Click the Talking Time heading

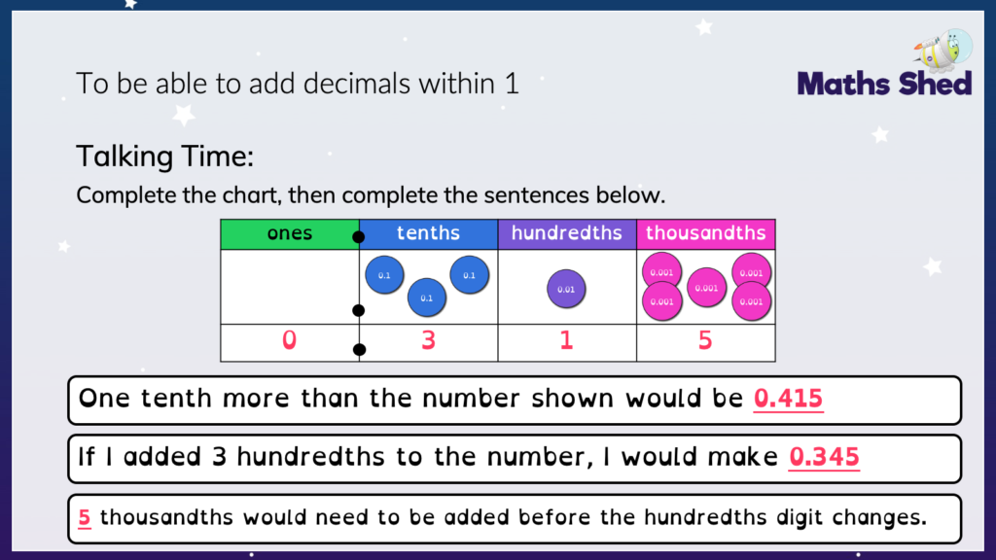[164, 157]
